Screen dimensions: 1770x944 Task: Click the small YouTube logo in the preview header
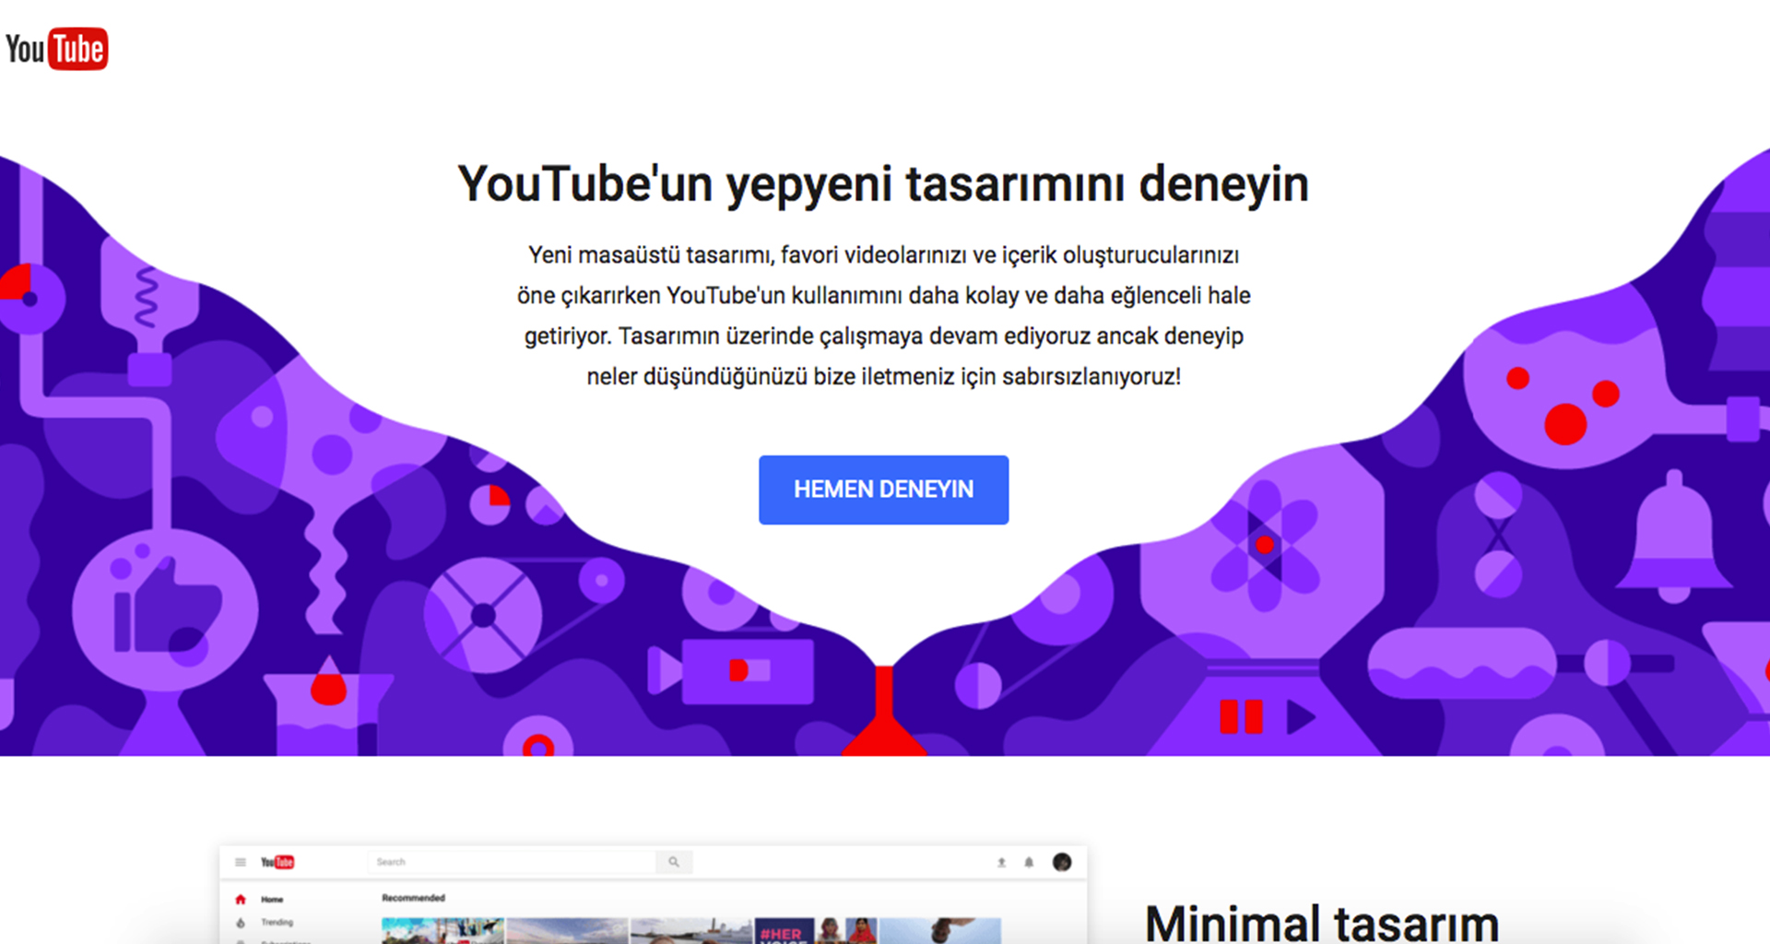[x=277, y=862]
